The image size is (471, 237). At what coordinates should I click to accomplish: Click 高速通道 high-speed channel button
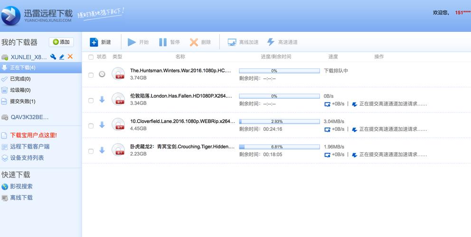[x=283, y=42]
